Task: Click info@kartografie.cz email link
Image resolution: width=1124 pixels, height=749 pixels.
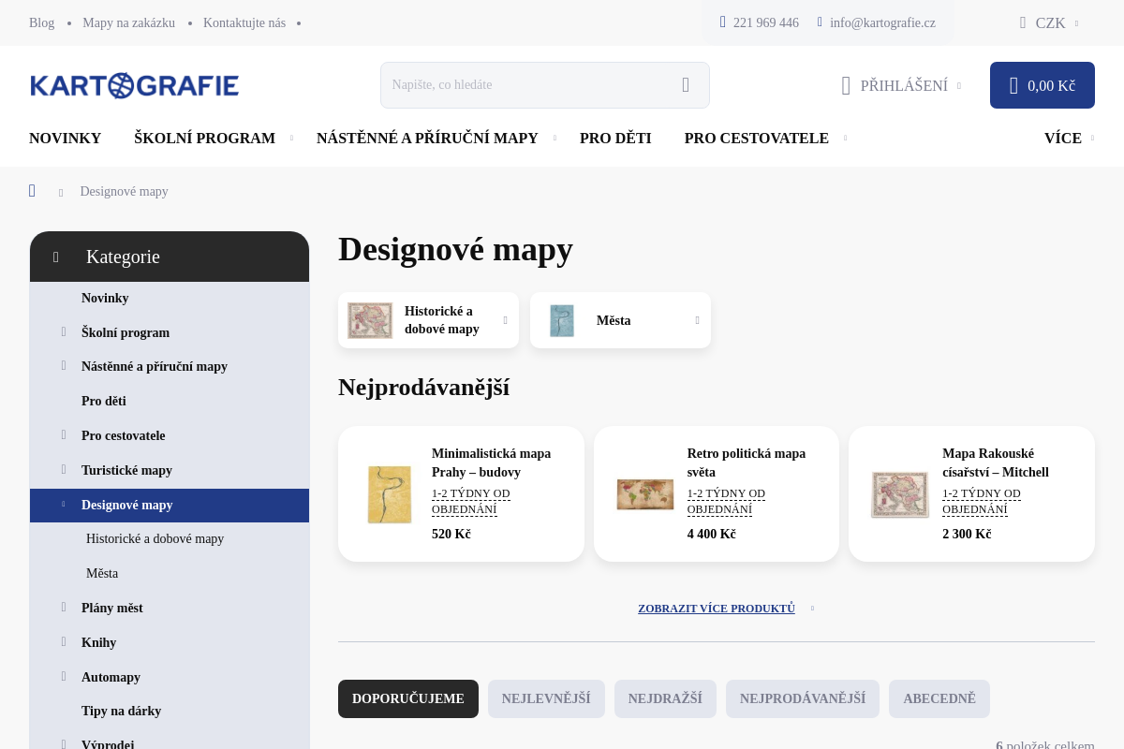Action: click(882, 22)
